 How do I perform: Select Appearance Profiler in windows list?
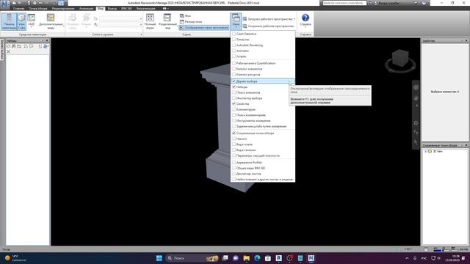263,163
